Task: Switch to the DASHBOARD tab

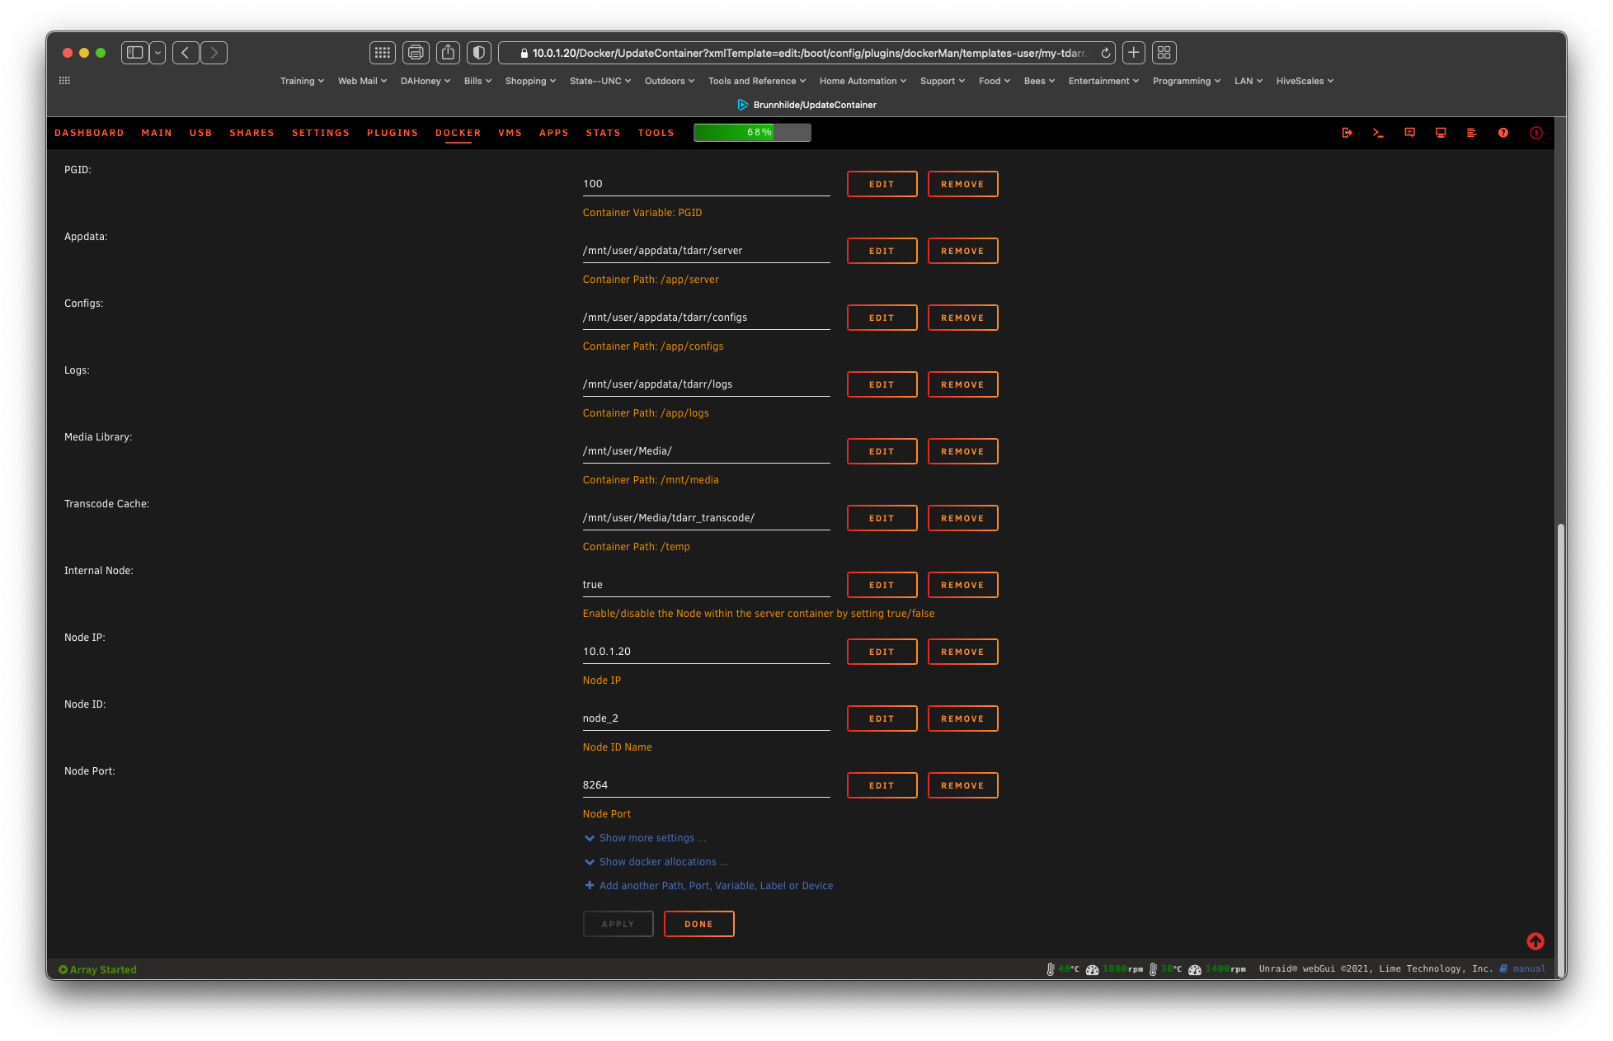Action: tap(89, 133)
